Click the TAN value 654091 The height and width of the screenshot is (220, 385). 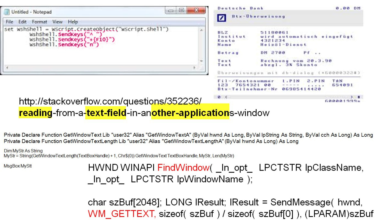pyautogui.click(x=342, y=85)
